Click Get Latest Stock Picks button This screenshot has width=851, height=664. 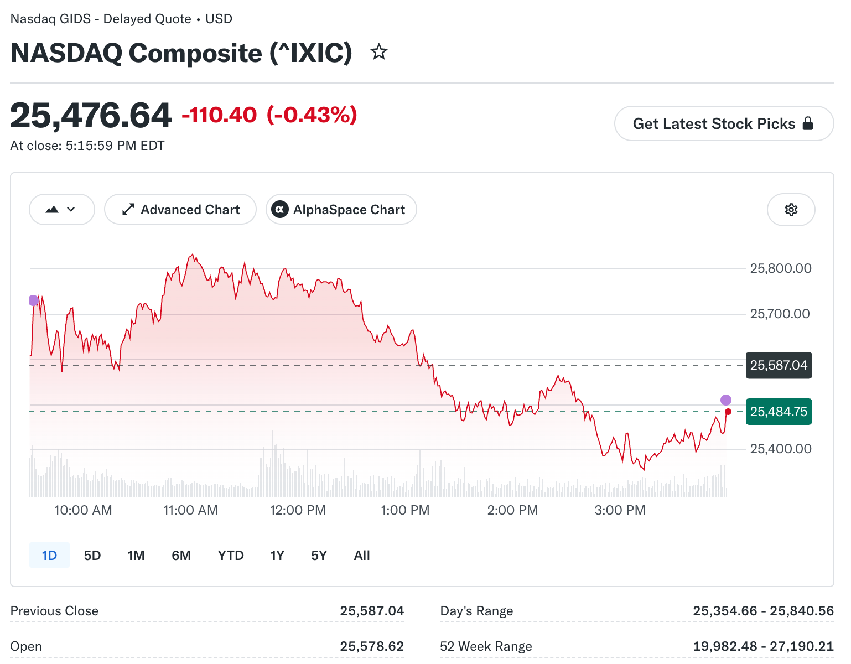pyautogui.click(x=724, y=123)
